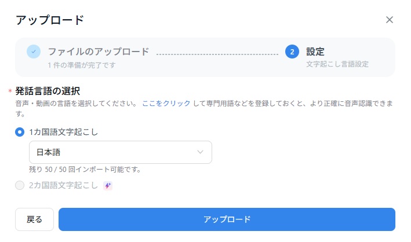
Task: Open the ここをクリック link
Action: coord(166,103)
